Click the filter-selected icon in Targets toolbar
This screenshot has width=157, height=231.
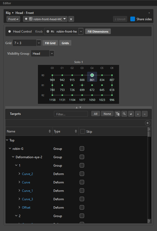point(117,114)
